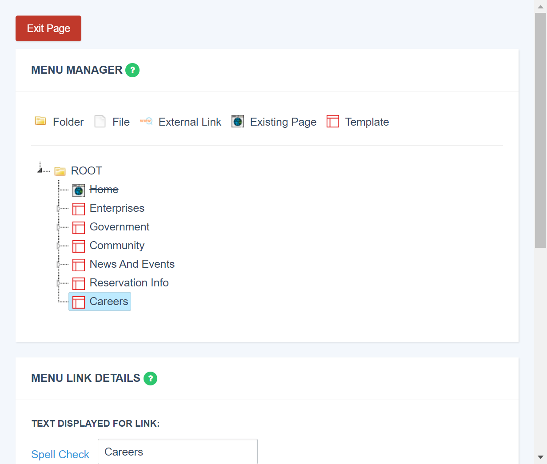Viewport: 547px width, 464px height.
Task: Click the Government template icon
Action: click(x=79, y=227)
